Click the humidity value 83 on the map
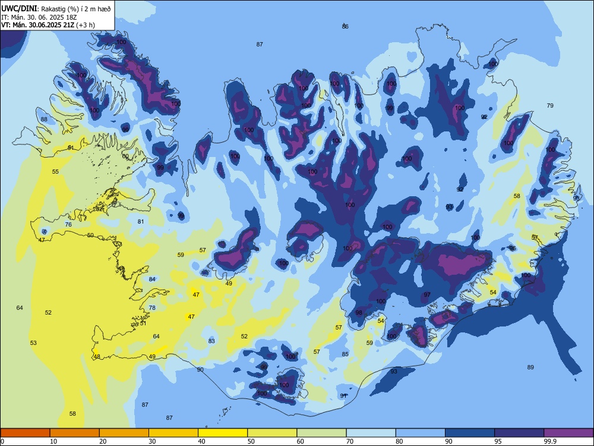This screenshot has height=446, width=594. [x=211, y=341]
